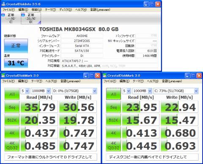Run 4K test in C: drive window
Screen dimensions: 203x164
pyautogui.click(x=113, y=132)
